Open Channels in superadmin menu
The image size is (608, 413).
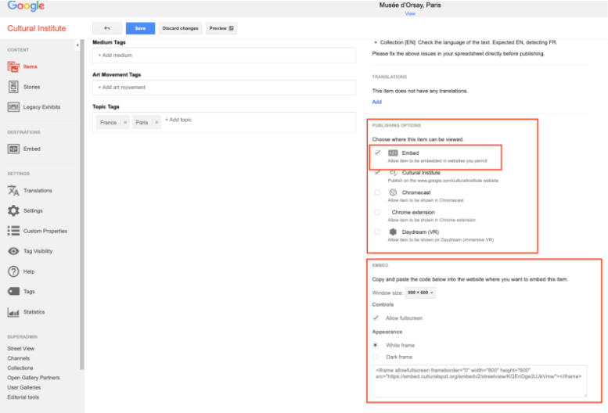[x=19, y=358]
